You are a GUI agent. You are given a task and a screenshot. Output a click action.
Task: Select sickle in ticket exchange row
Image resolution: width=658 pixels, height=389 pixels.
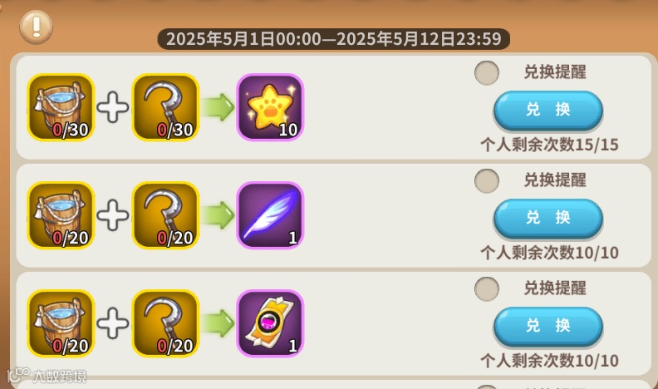[x=165, y=323]
